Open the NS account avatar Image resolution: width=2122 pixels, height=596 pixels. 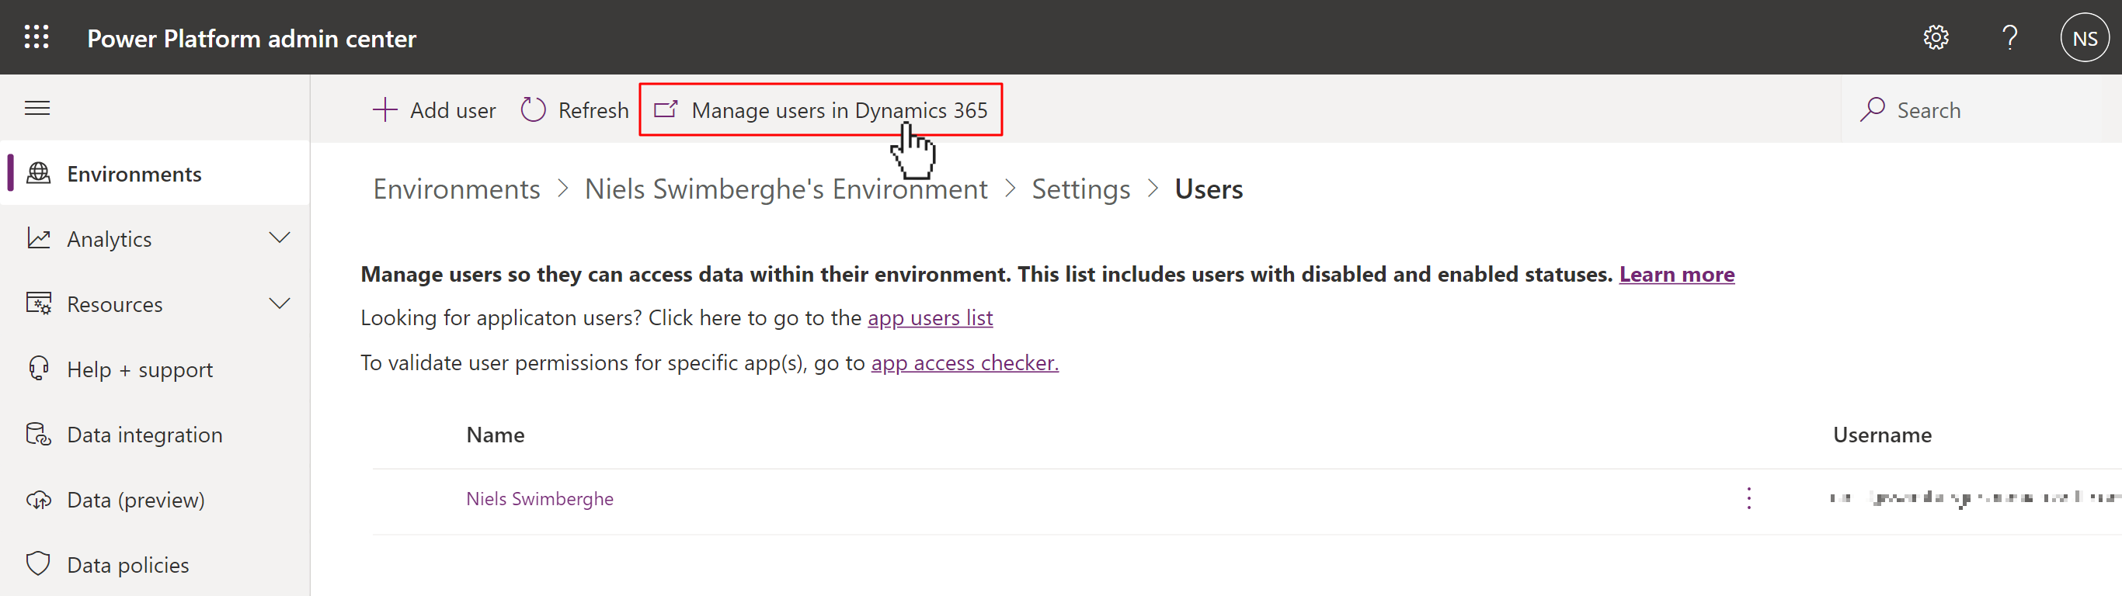pyautogui.click(x=2084, y=38)
